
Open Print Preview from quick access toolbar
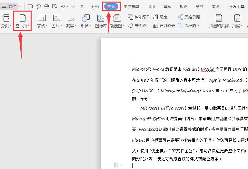[55, 6]
